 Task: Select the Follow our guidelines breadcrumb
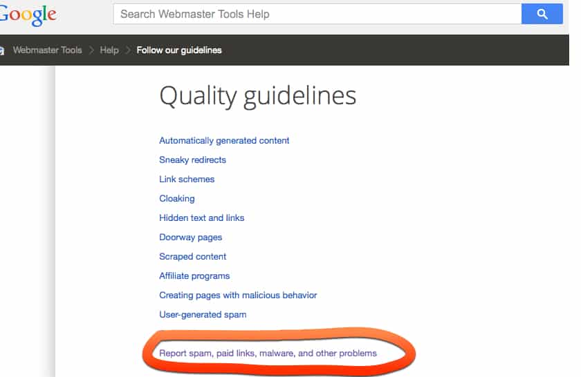click(179, 50)
